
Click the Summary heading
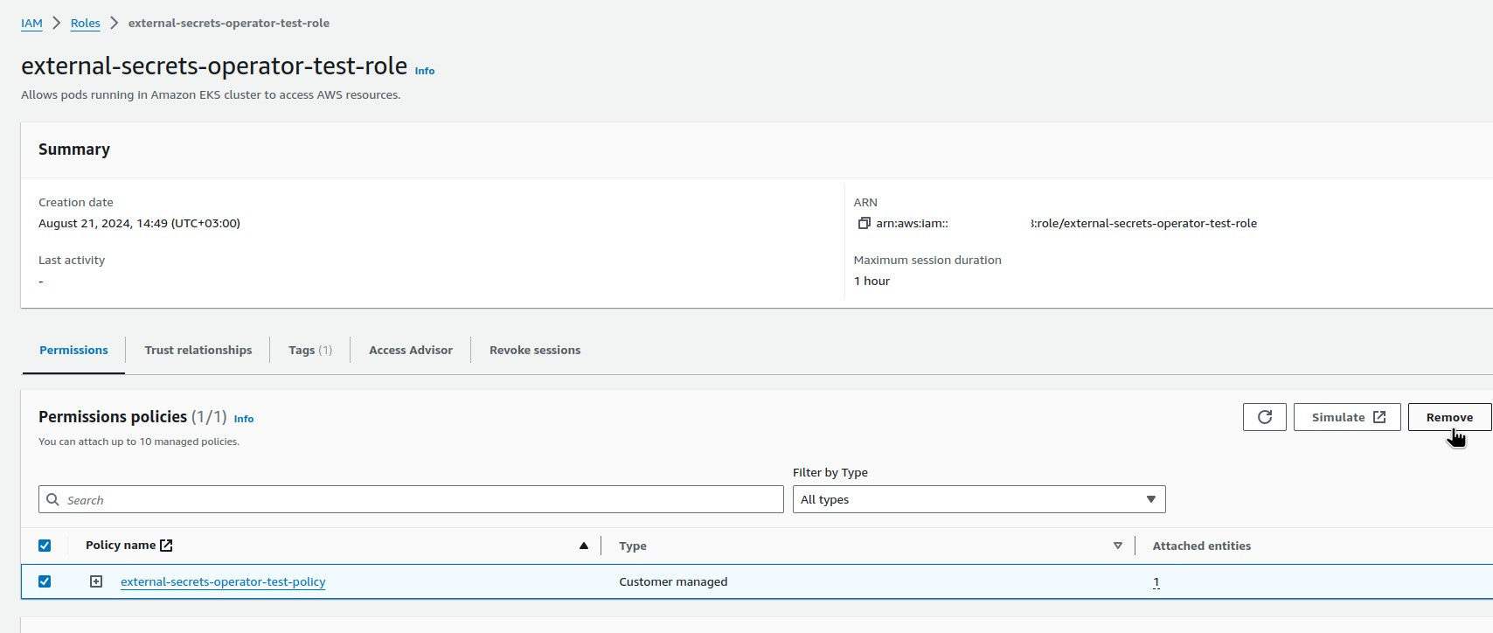[74, 150]
